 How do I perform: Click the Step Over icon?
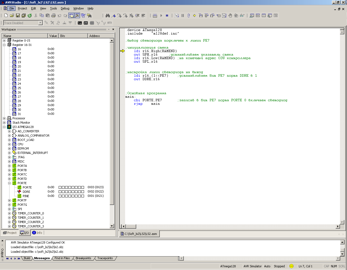(x=206, y=15)
